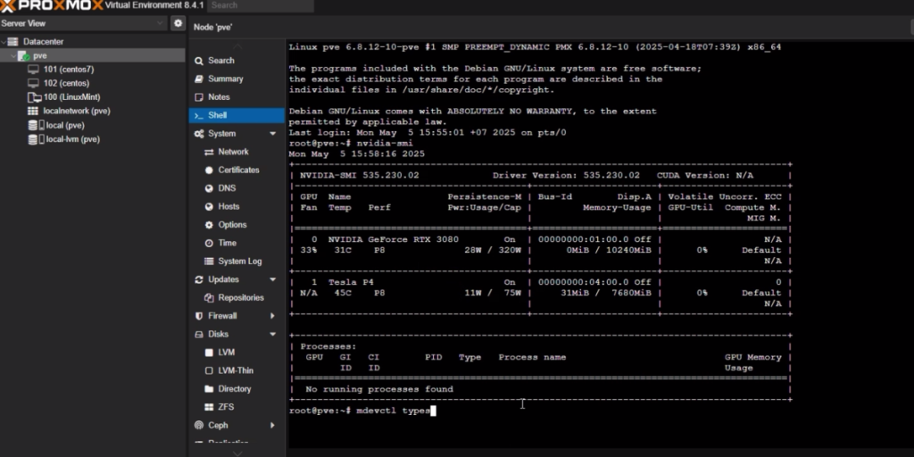Select VM 102 (centos)
Screen dimensions: 914x457
66,83
